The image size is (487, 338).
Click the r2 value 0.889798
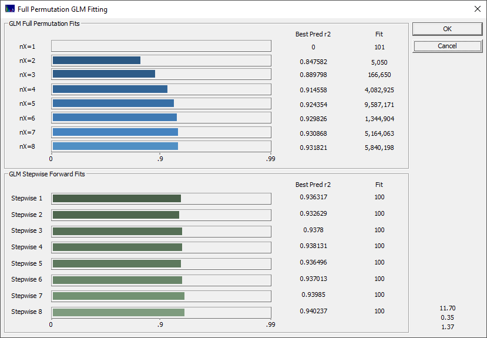[x=313, y=75]
